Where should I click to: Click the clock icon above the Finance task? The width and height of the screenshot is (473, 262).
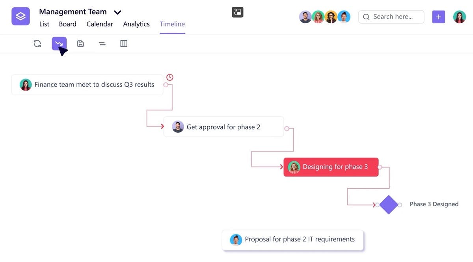(x=169, y=77)
